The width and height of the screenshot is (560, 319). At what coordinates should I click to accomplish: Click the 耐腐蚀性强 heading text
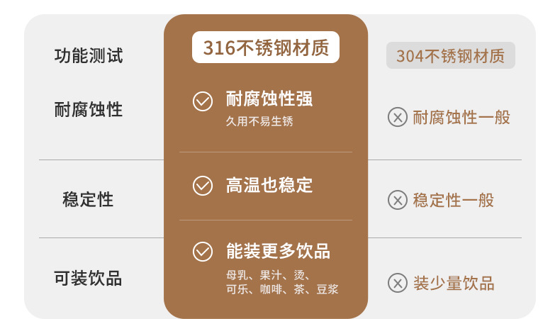[x=269, y=99]
